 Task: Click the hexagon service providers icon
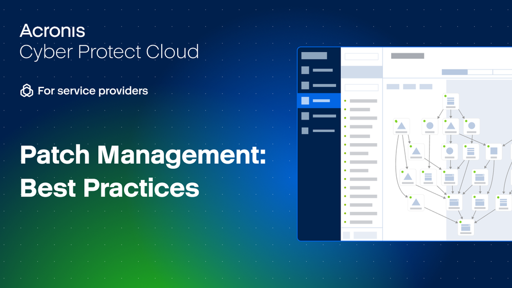coord(27,91)
